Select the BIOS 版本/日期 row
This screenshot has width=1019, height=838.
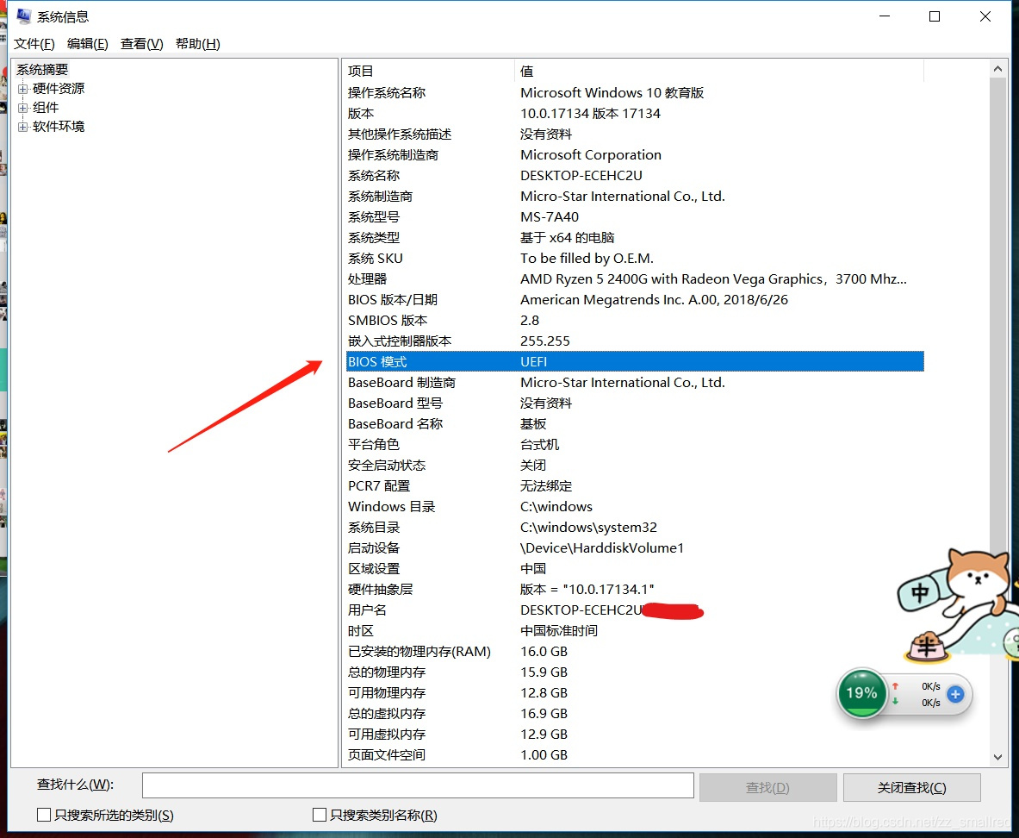635,299
